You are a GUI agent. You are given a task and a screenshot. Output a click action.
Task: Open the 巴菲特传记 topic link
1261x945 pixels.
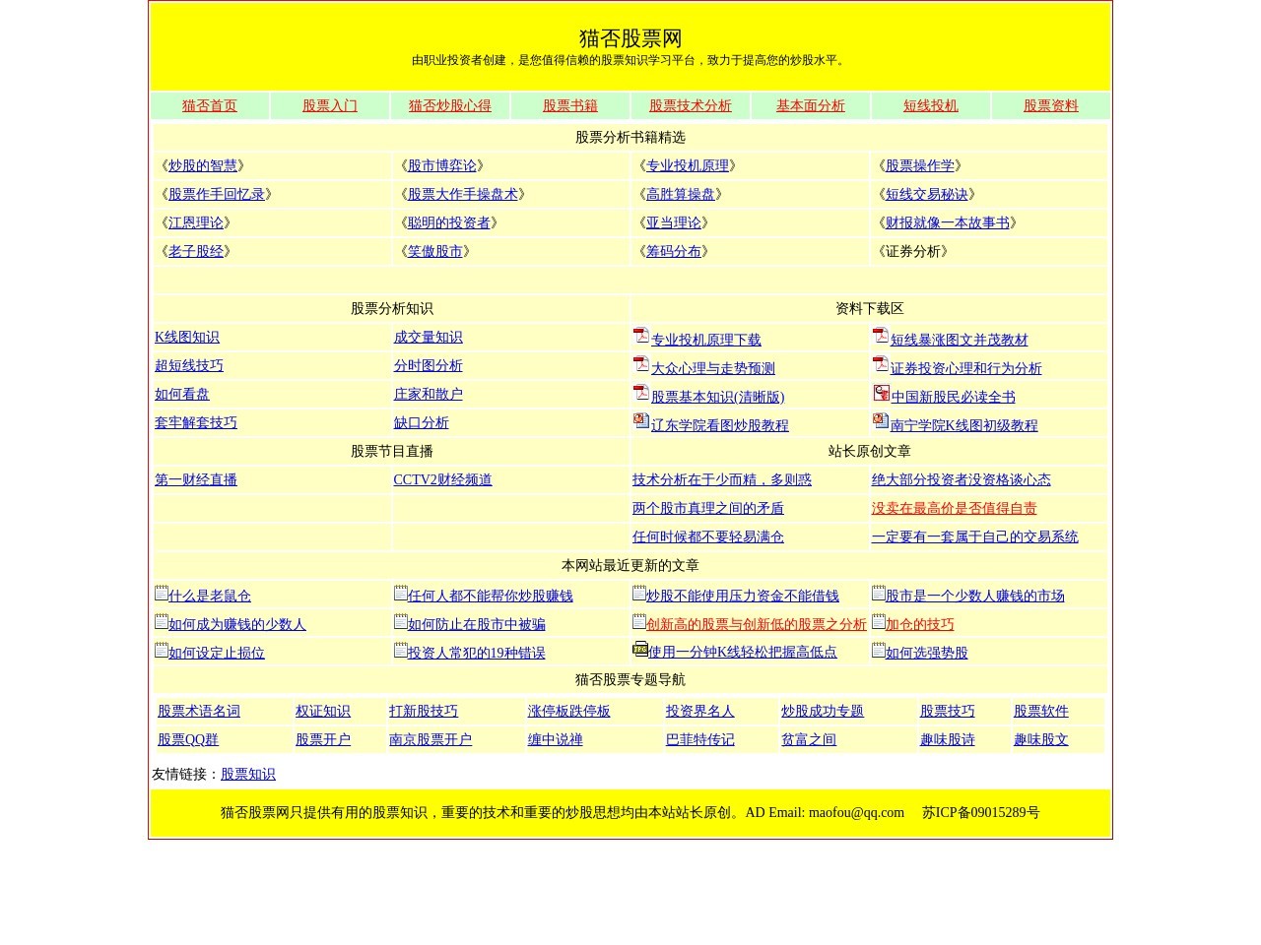click(699, 739)
